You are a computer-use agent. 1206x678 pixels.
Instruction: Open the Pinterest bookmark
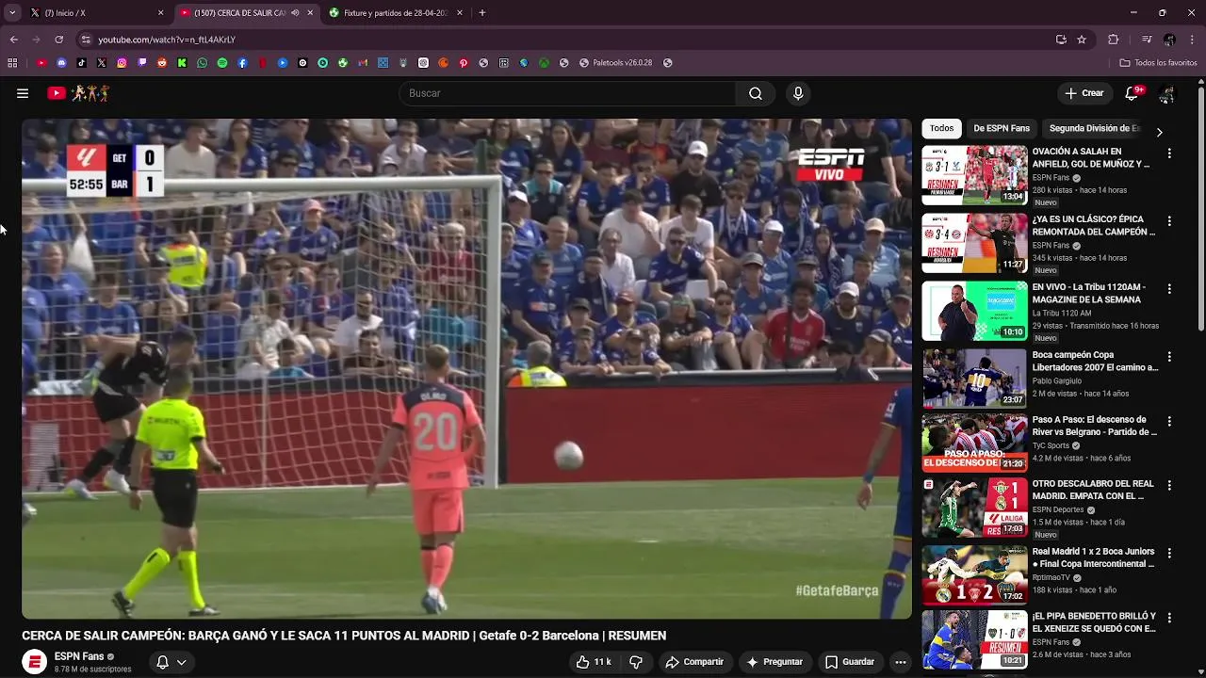click(464, 63)
